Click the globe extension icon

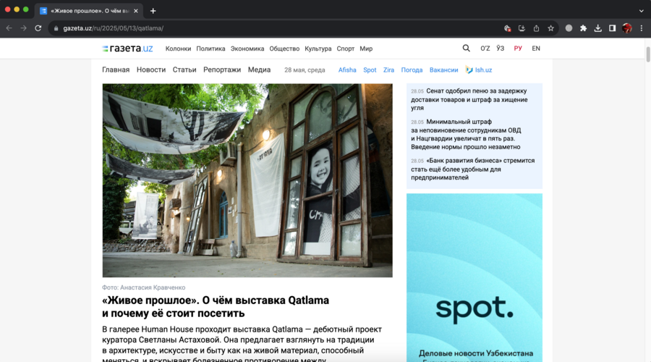[x=569, y=28]
